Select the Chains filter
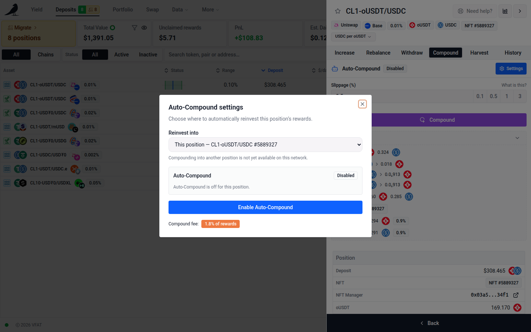The height and width of the screenshot is (332, 531). (45, 55)
